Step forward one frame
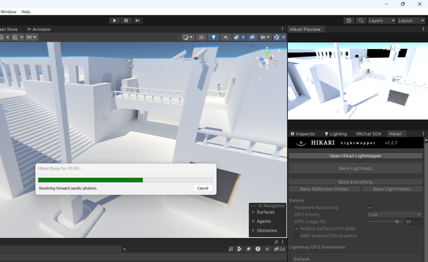The width and height of the screenshot is (428, 262). pos(137,21)
